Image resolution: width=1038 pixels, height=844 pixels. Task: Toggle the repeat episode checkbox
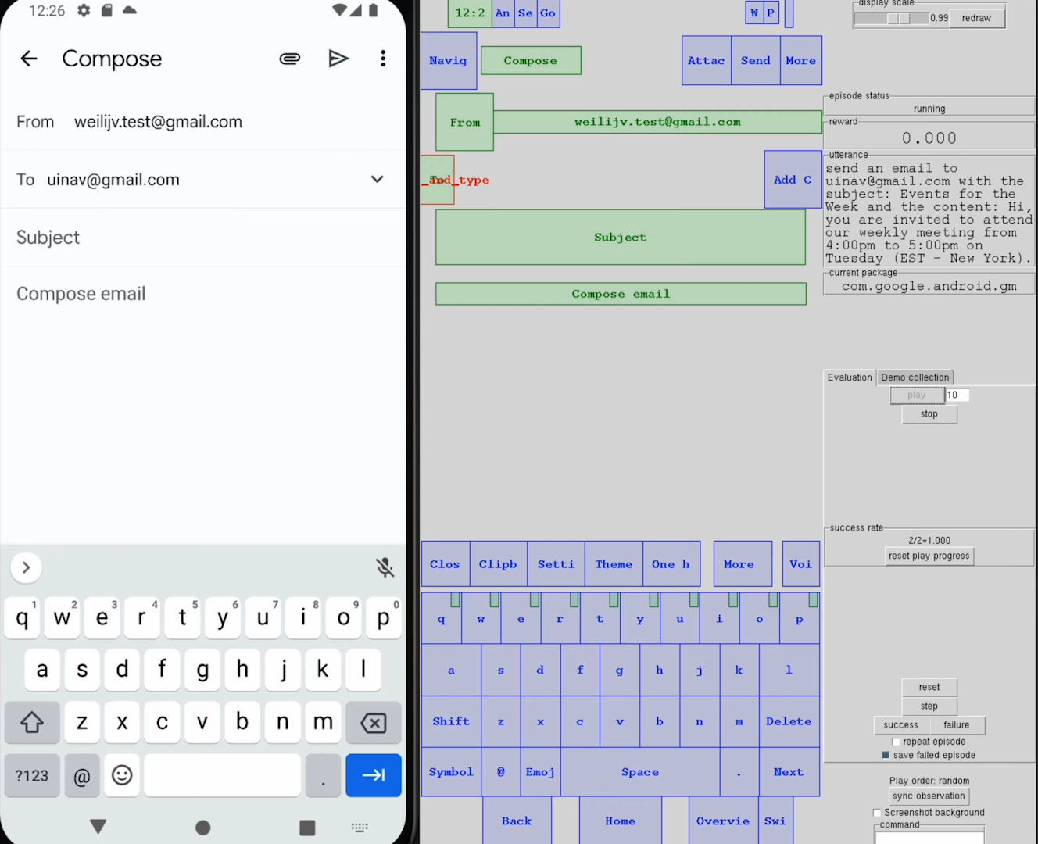pos(897,742)
